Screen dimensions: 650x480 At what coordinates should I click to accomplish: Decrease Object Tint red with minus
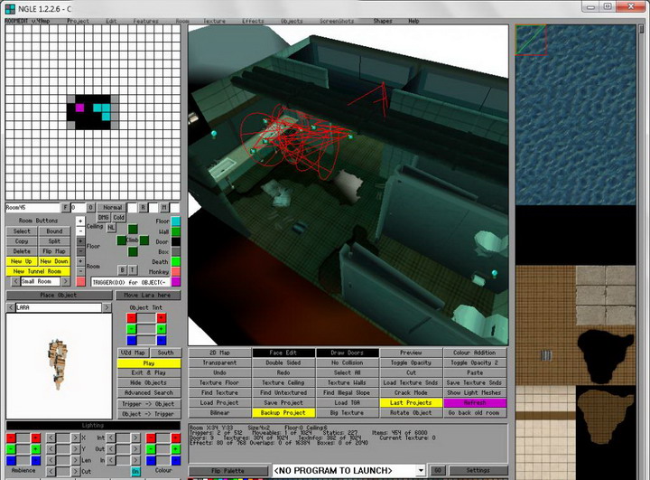click(x=132, y=318)
